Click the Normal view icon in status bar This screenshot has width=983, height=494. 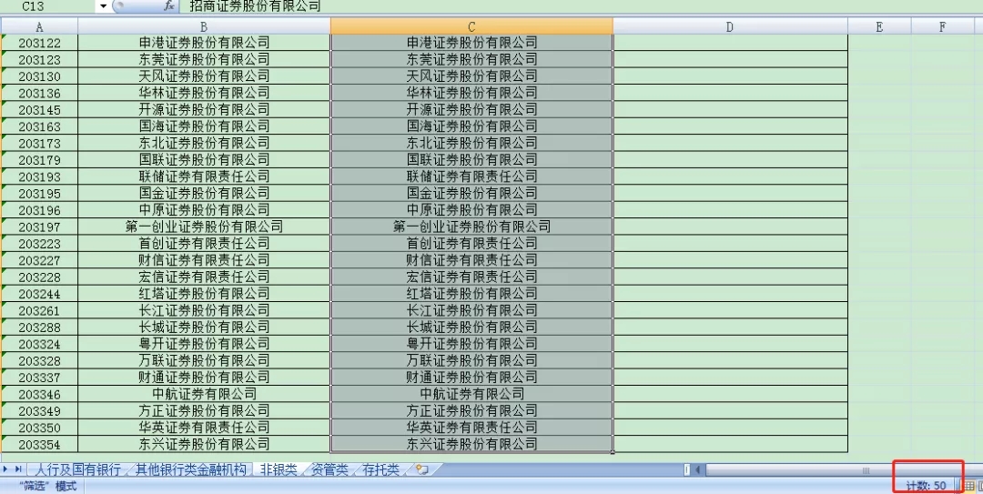pos(968,486)
